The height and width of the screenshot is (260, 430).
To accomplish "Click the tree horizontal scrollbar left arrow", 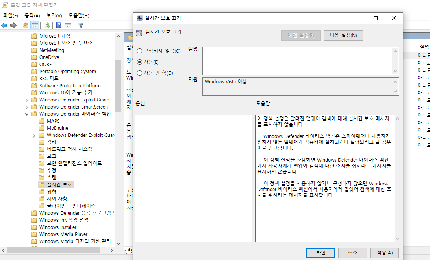I will (x=3, y=250).
